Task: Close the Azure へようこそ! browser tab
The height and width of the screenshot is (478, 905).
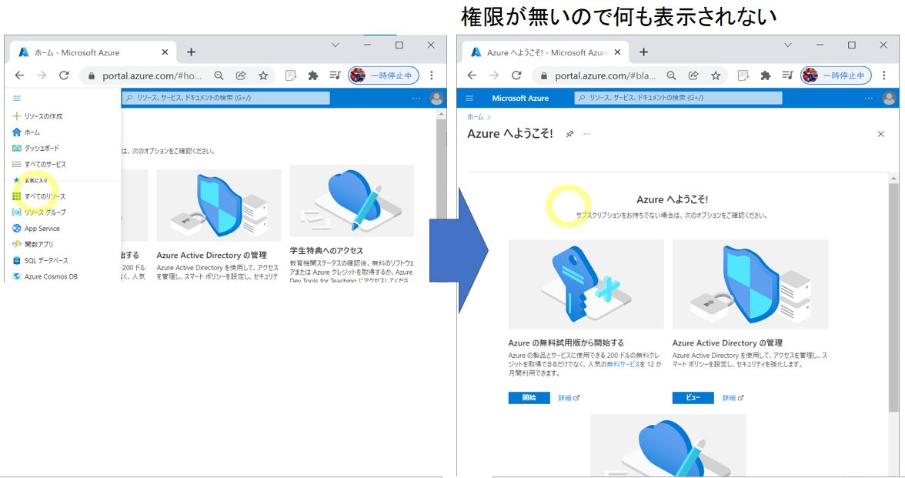Action: click(x=617, y=52)
